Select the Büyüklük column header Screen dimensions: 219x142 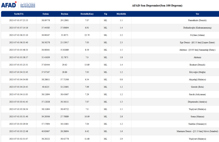tap(121, 14)
